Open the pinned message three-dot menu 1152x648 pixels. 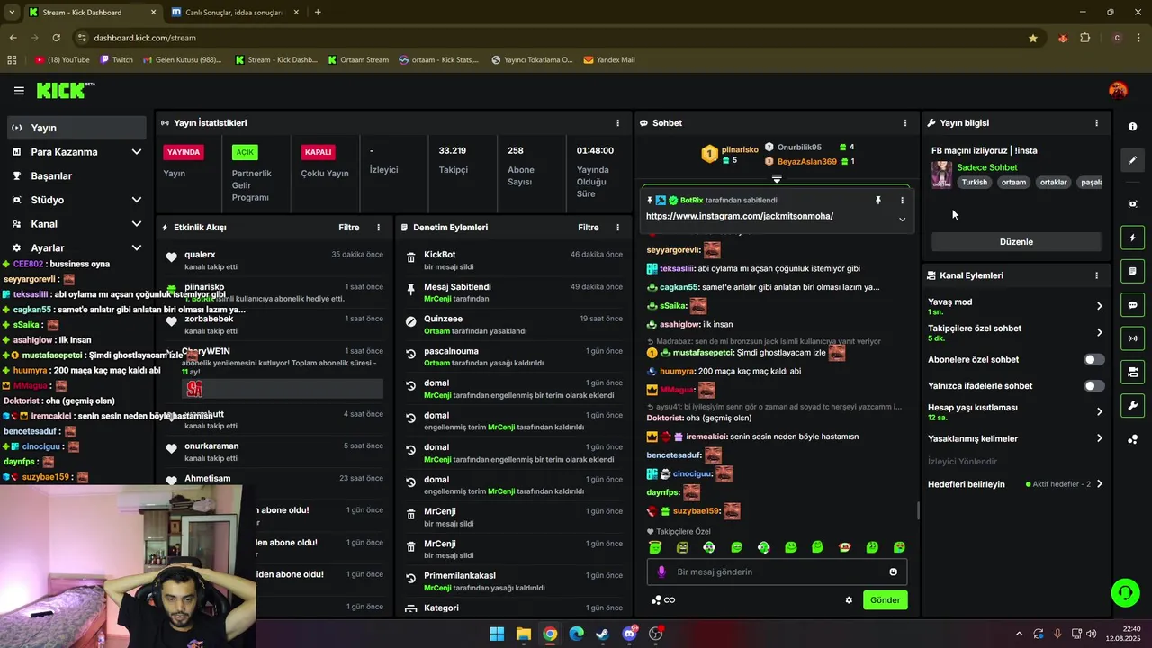(902, 201)
